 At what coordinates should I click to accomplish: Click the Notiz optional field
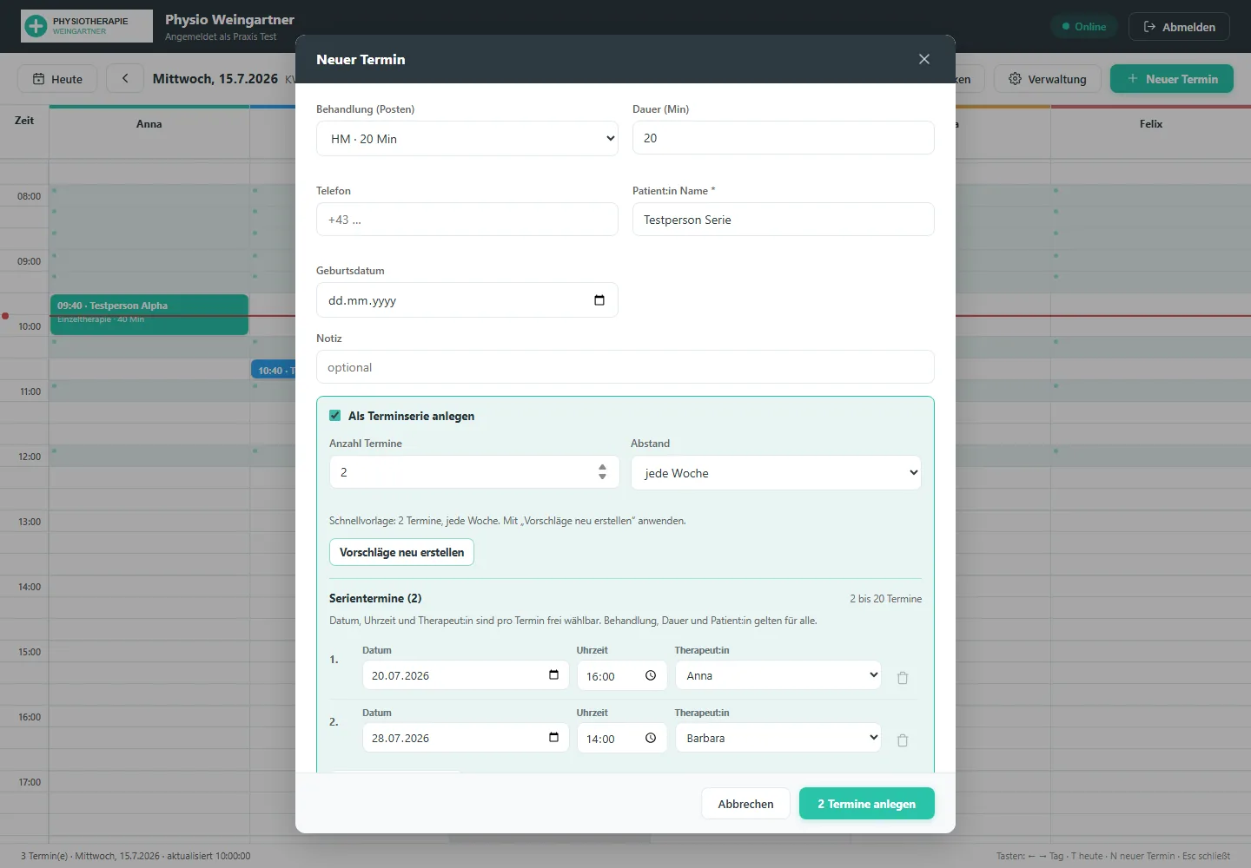click(x=625, y=367)
